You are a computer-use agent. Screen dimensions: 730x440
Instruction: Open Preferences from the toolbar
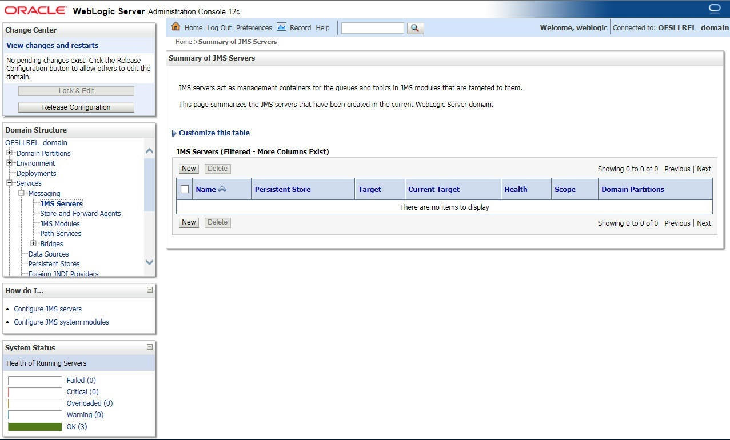254,27
